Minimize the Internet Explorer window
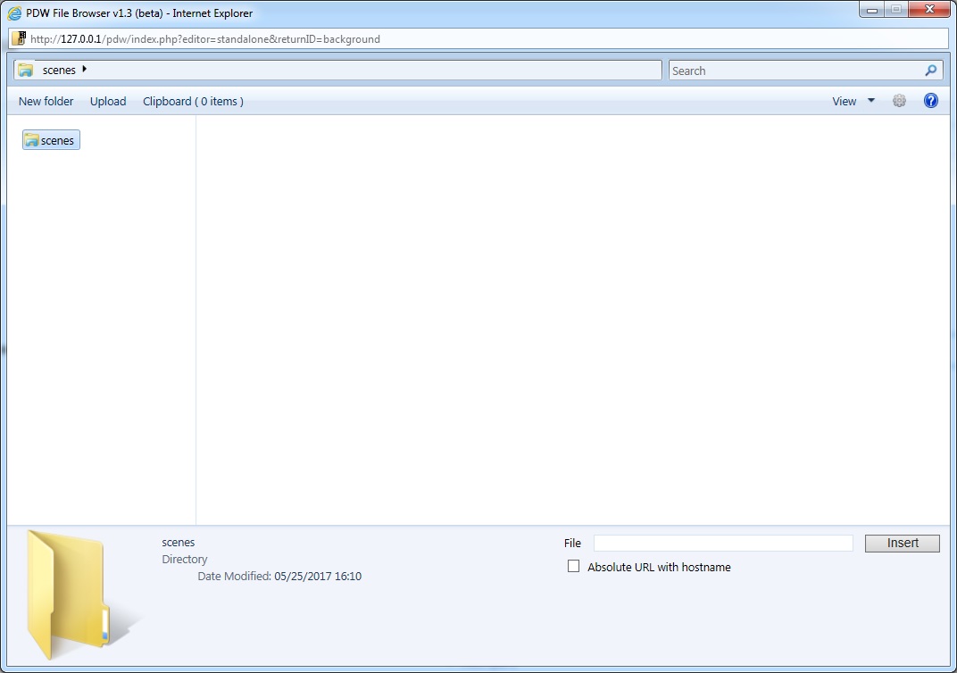This screenshot has width=957, height=673. pos(871,9)
